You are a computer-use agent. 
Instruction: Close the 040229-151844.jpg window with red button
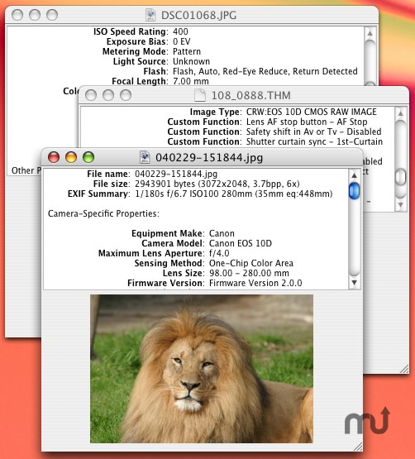[x=54, y=157]
